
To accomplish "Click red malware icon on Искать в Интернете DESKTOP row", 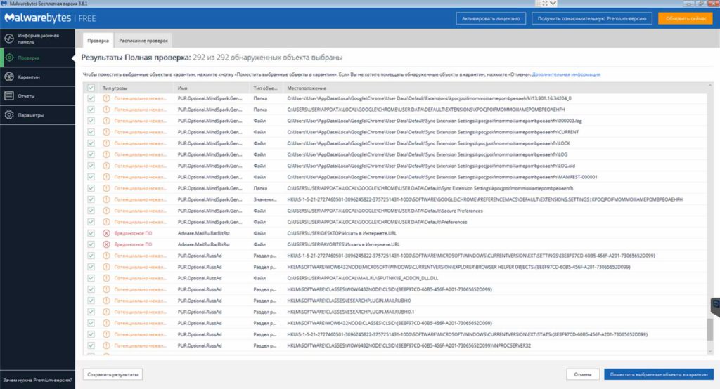I will [106, 233].
